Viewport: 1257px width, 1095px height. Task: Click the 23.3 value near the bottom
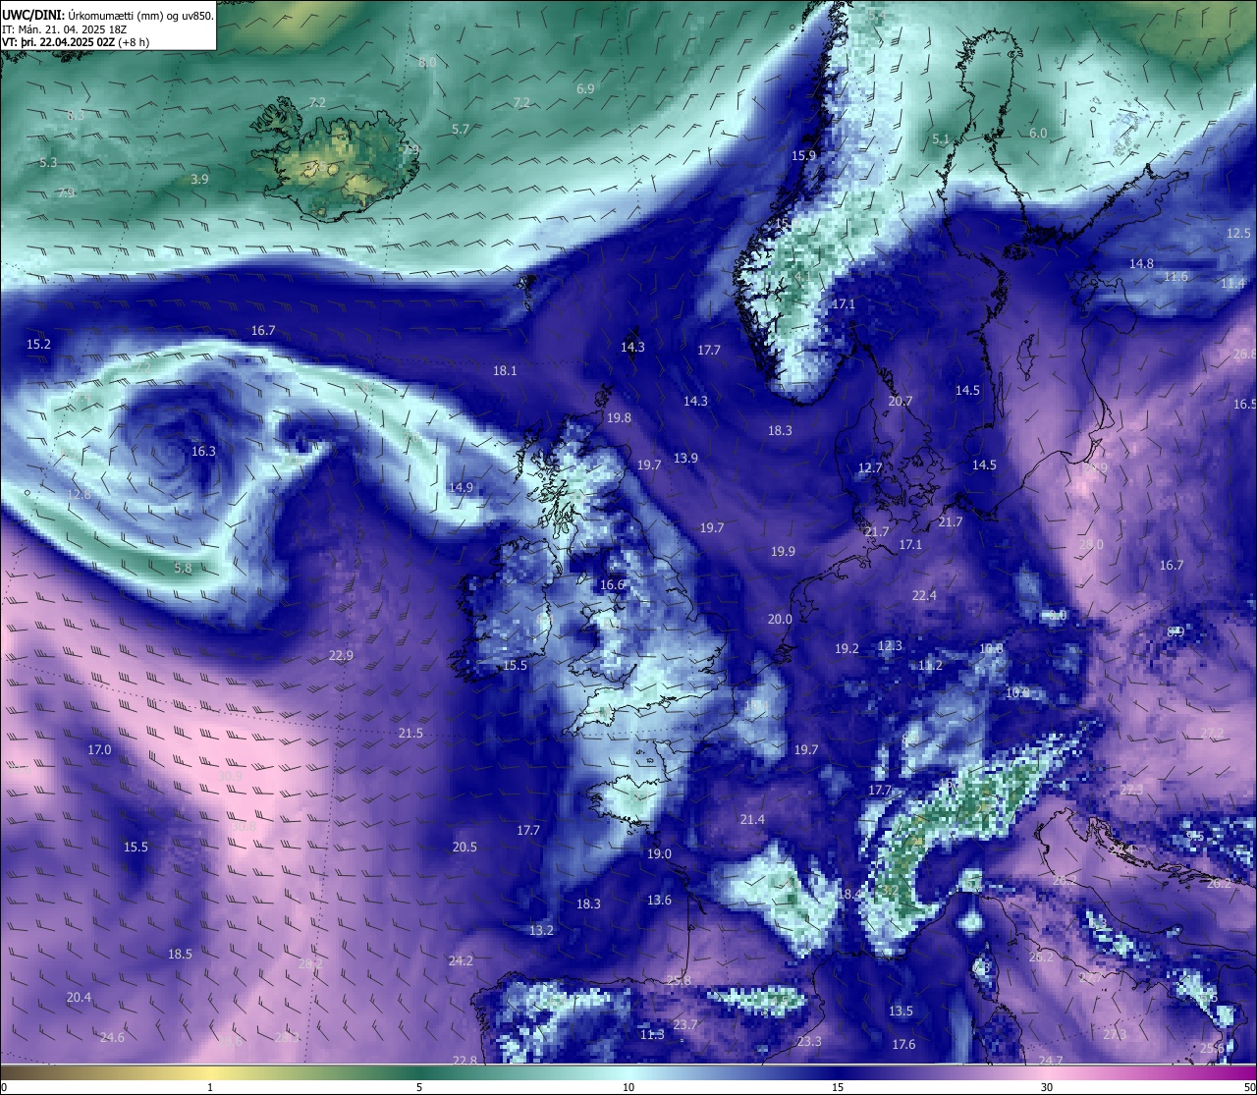(x=809, y=1042)
